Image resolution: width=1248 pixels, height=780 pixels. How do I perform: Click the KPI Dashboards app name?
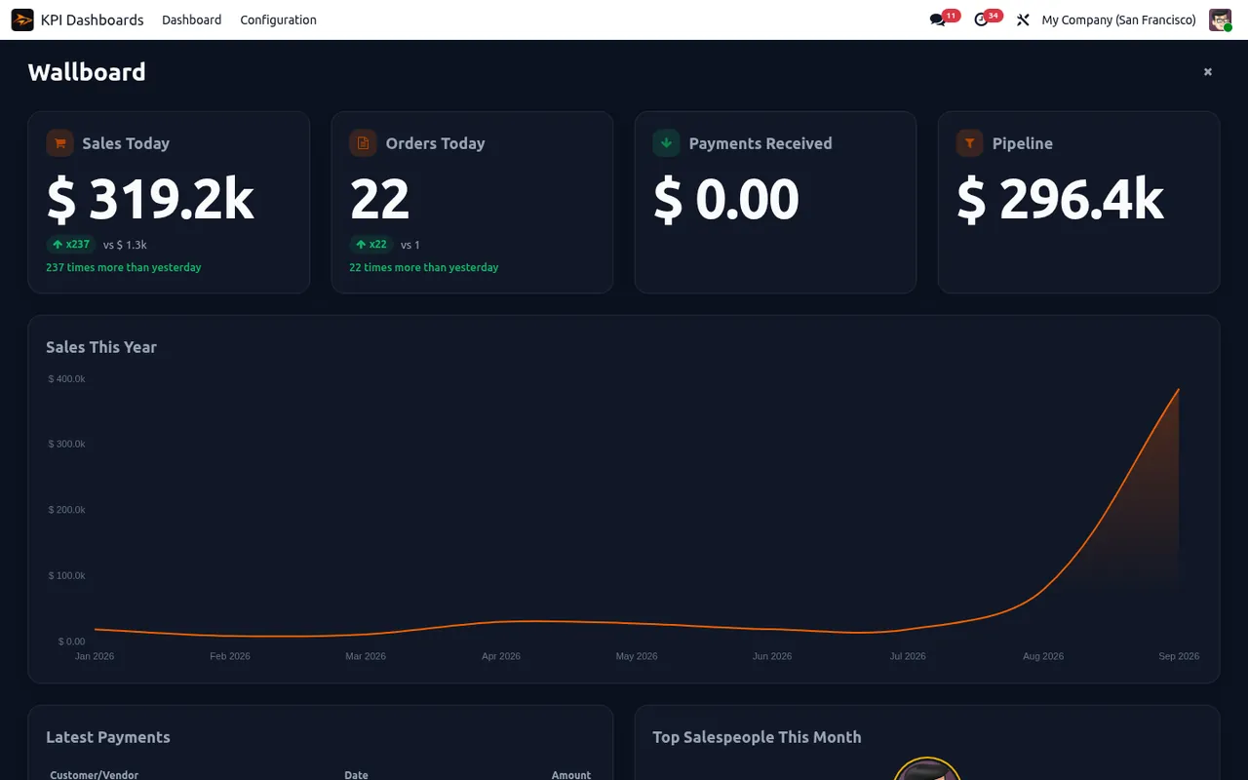point(92,19)
